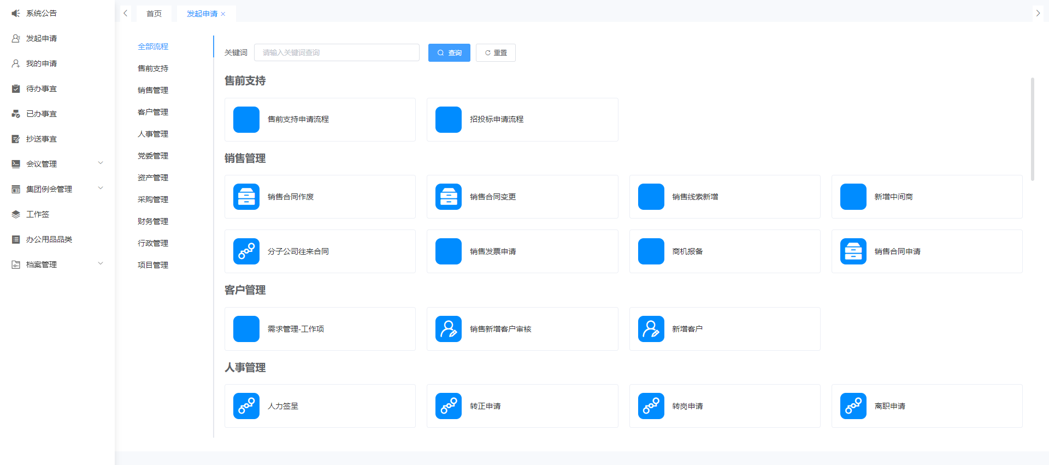Viewport: 1049px width, 465px height.
Task: Click the 离职申请 flow icon
Action: click(853, 406)
